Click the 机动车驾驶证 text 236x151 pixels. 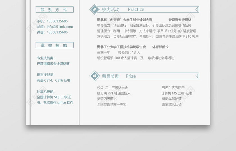(172, 99)
